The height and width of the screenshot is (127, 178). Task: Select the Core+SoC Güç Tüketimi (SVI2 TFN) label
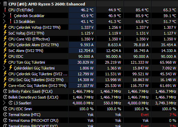click(37, 86)
